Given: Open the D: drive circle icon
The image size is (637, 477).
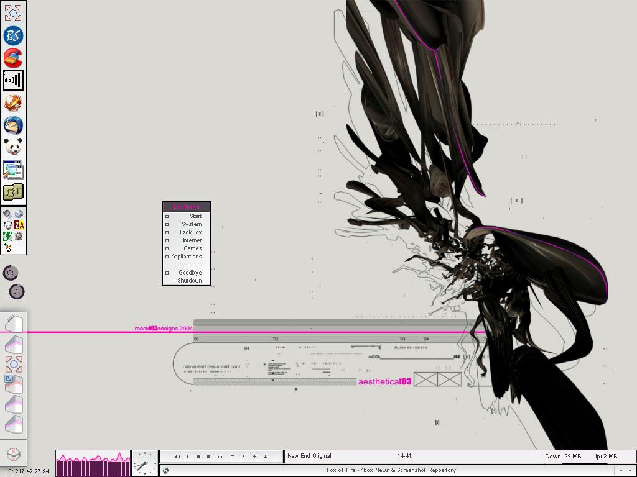Looking at the screenshot, I should click(x=16, y=291).
